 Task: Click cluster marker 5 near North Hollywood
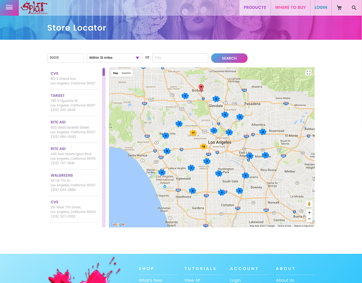[185, 96]
